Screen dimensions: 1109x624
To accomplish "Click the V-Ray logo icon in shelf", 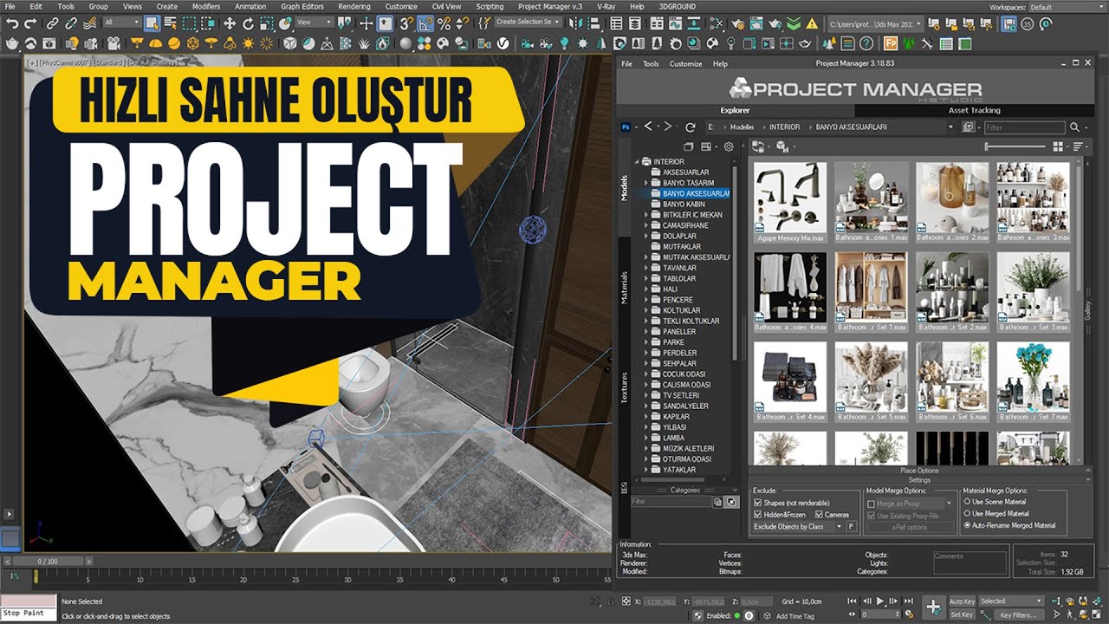I will click(x=502, y=42).
